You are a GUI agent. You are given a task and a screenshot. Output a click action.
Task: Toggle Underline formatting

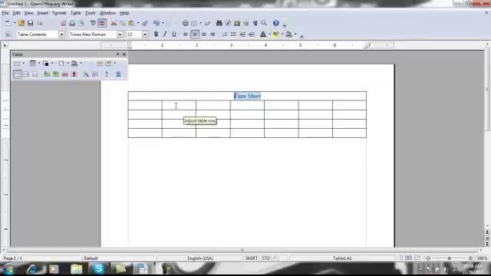coord(174,34)
